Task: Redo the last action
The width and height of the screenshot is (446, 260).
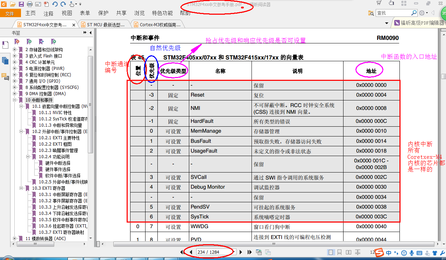Action: [63, 4]
